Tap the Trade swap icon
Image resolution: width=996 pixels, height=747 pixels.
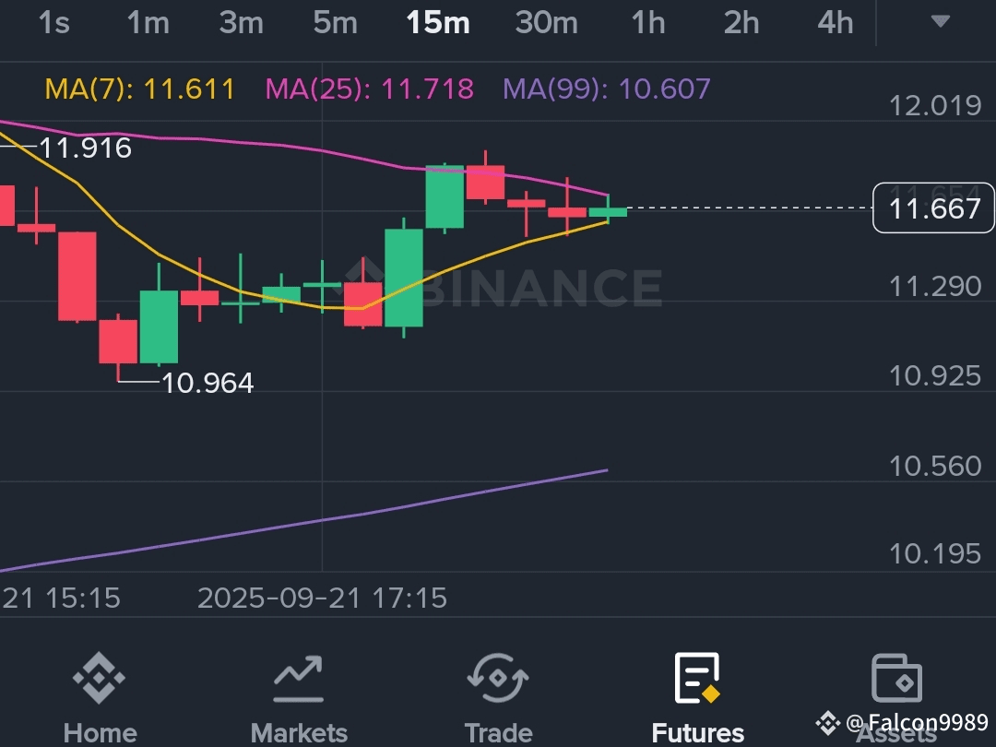click(x=498, y=678)
